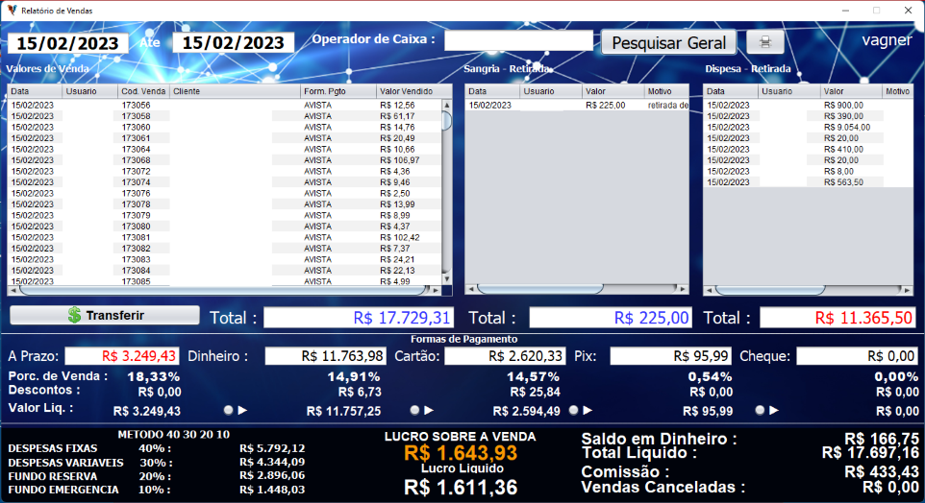Select the radio button beside Pix R$ 95,99

tap(760, 410)
